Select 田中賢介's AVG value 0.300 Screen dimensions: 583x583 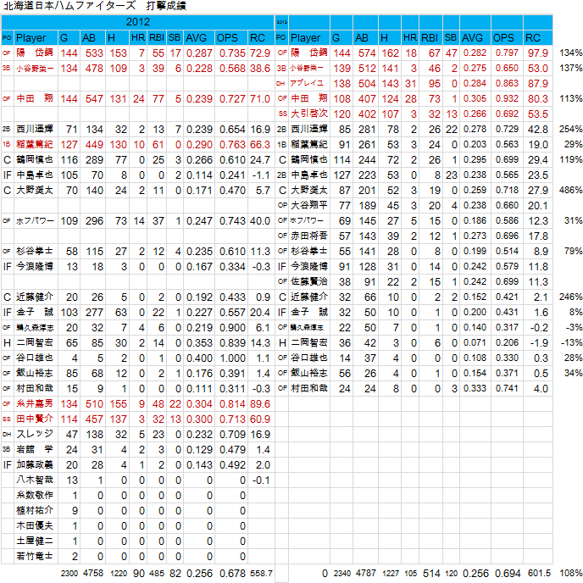pyautogui.click(x=199, y=419)
